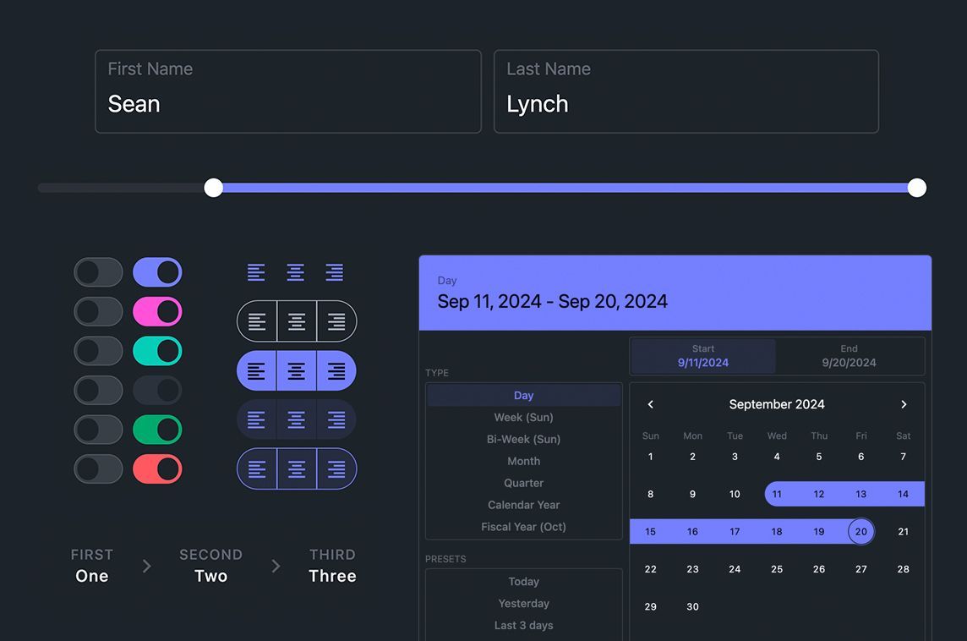Click the left handle of the range slider

[x=213, y=187]
